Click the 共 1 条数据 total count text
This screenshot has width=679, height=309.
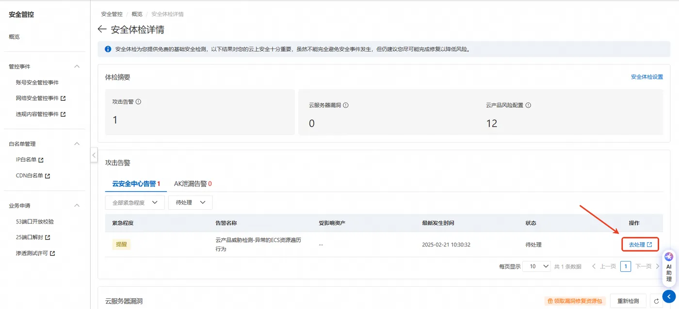pos(568,266)
